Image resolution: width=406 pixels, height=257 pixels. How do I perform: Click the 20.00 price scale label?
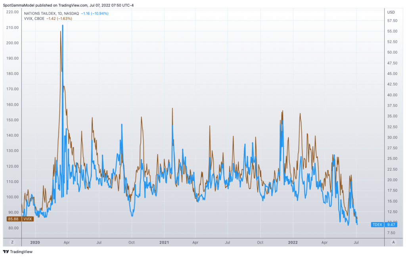[x=392, y=180]
